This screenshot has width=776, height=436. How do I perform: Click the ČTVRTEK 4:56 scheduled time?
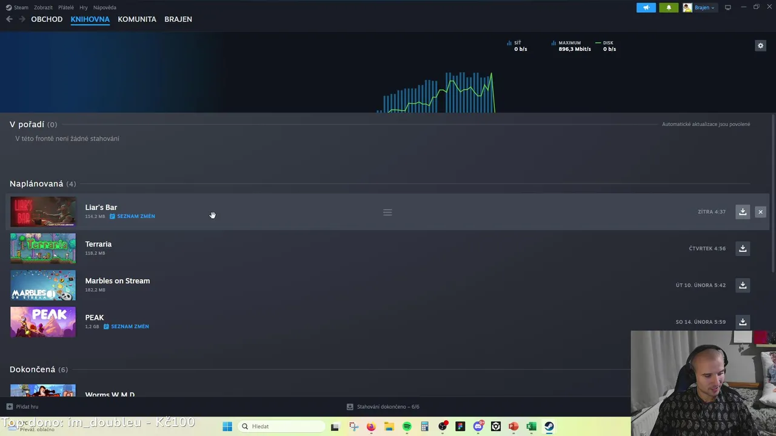coord(707,248)
